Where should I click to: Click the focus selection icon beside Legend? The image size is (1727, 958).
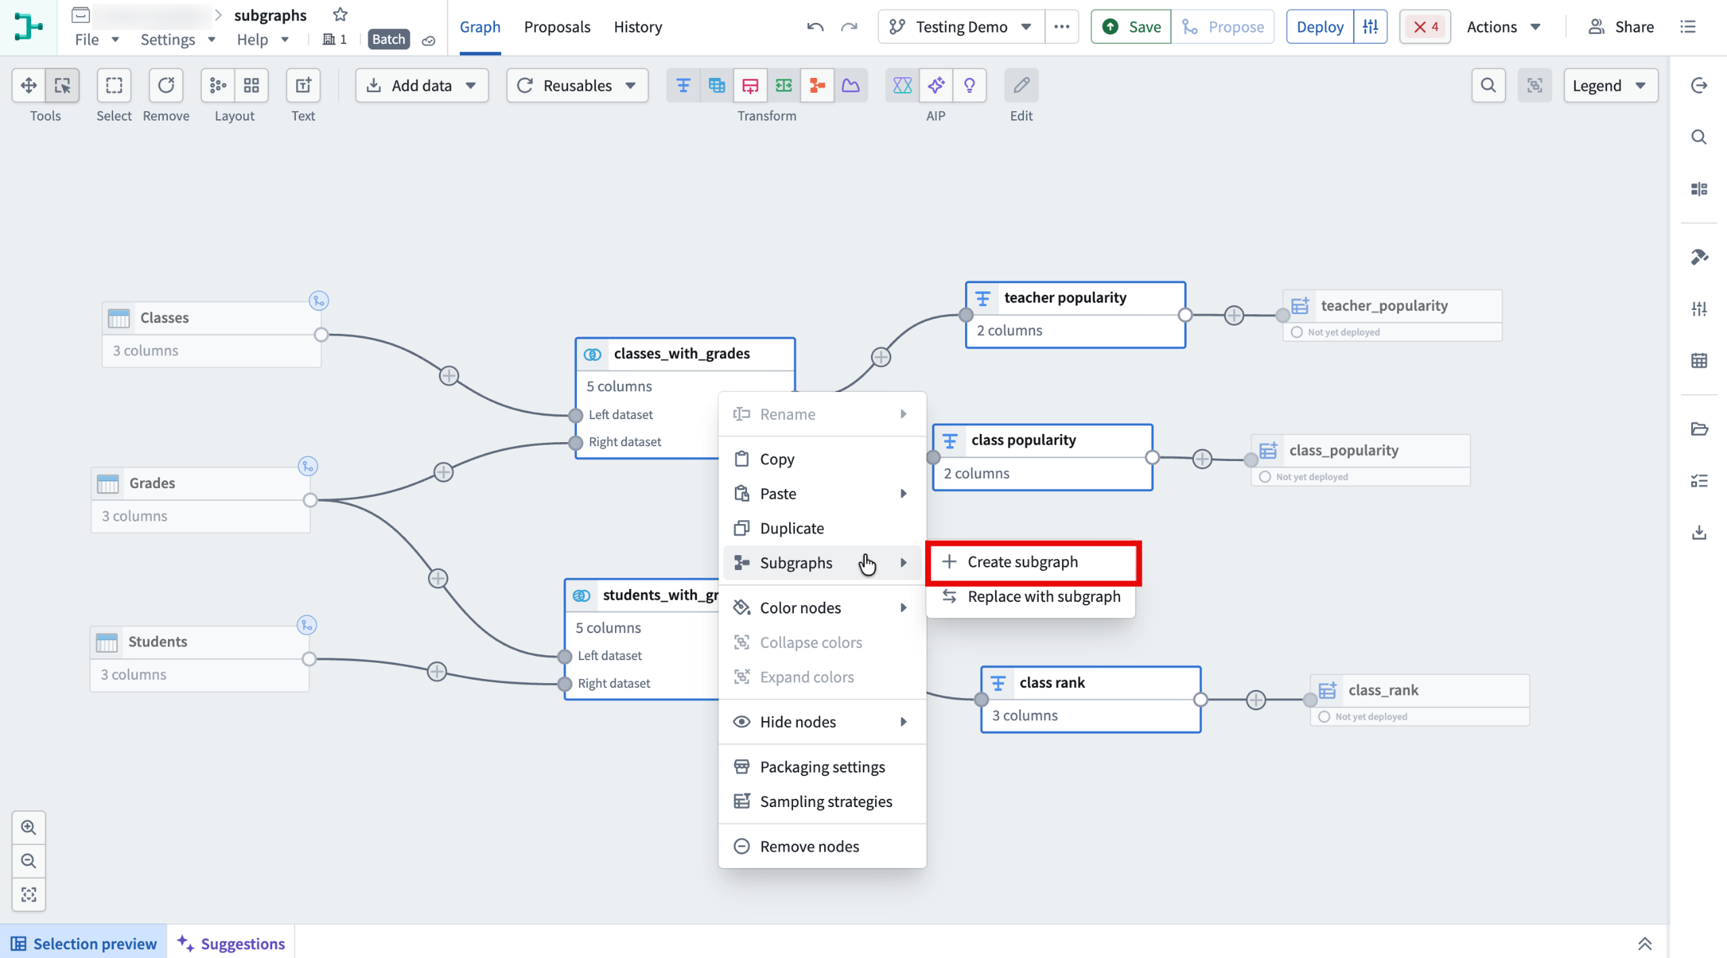point(1535,85)
